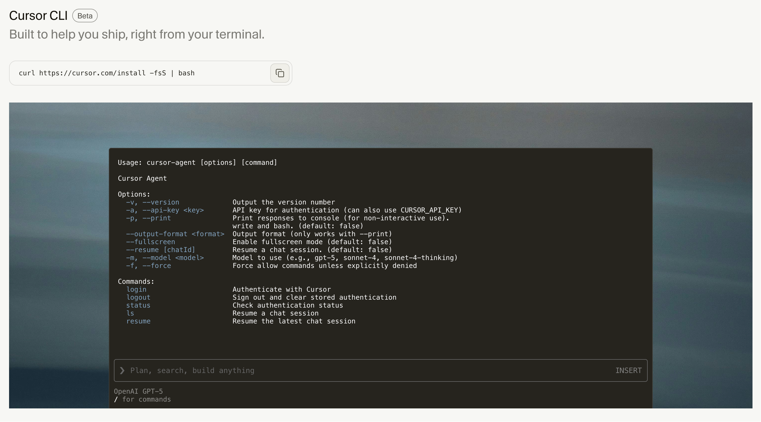761x422 pixels.
Task: Click the 'Options:' heading
Action: coord(134,194)
